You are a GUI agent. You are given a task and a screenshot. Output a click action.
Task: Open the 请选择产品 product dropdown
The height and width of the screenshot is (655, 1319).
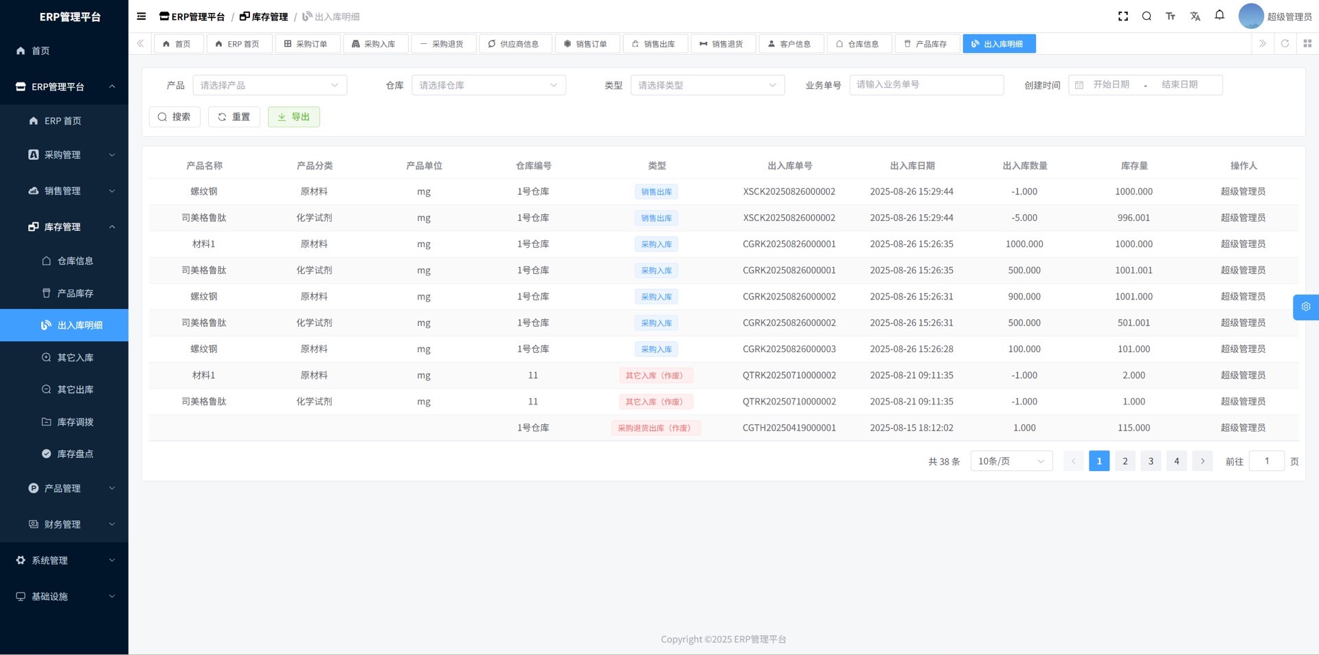tap(269, 85)
